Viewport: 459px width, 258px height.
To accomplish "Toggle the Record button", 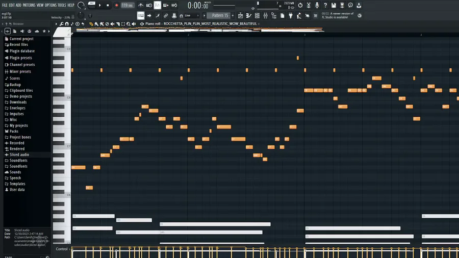I will [x=116, y=5].
